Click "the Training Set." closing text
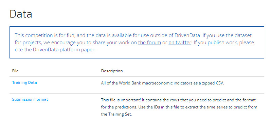The image size is (271, 124). pos(116,114)
